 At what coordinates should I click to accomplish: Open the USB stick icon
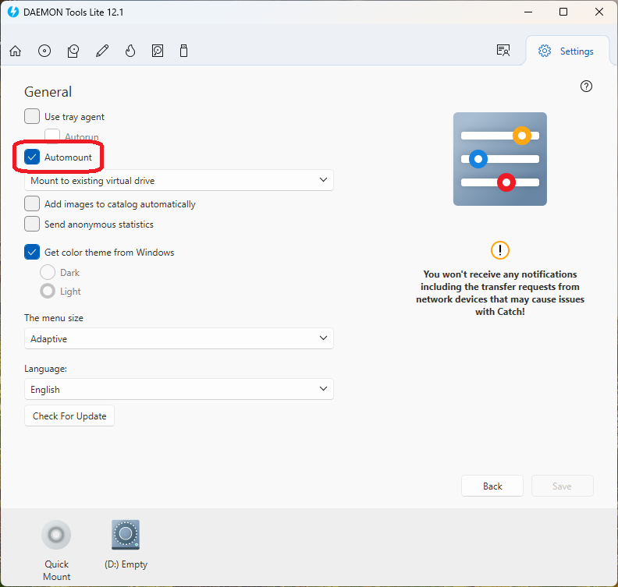coord(183,51)
